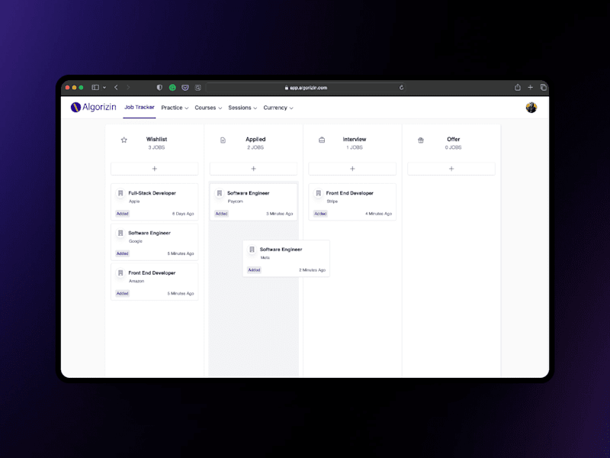Click the Applied document icon

tap(223, 140)
